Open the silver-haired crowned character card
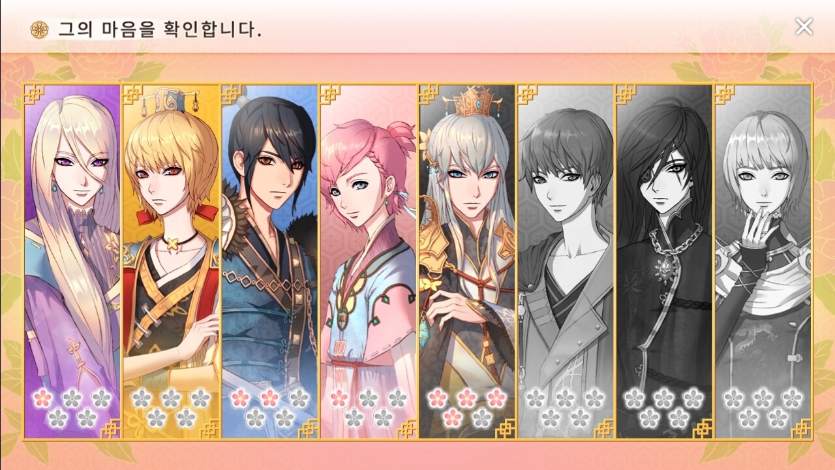The height and width of the screenshot is (470, 835). 467,261
